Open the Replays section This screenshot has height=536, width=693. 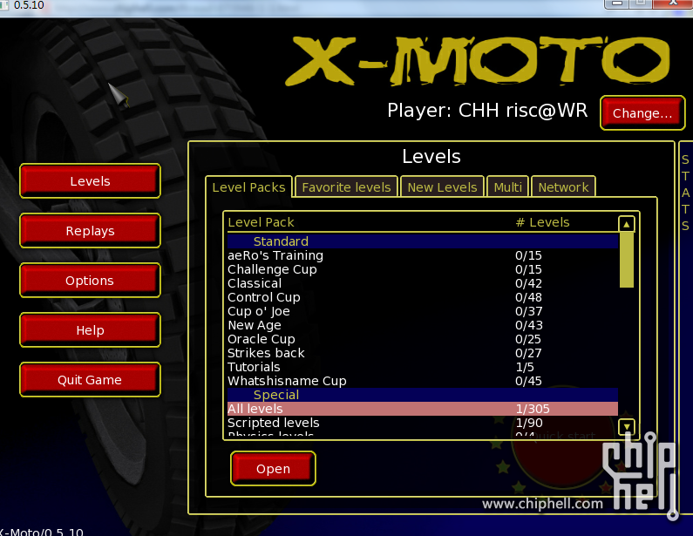(90, 231)
